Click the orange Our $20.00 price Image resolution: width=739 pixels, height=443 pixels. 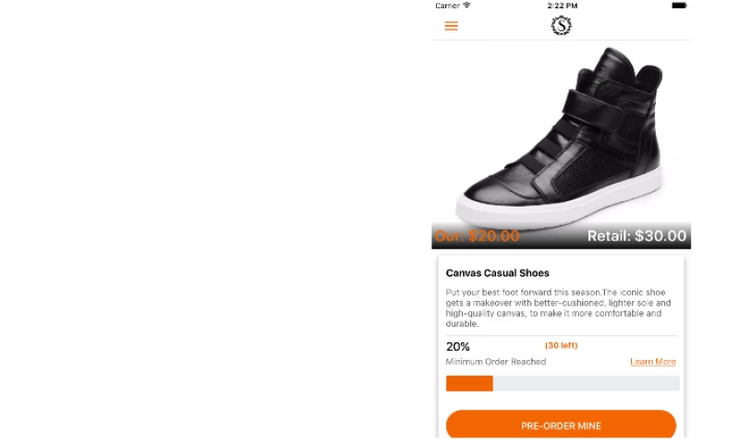click(477, 236)
